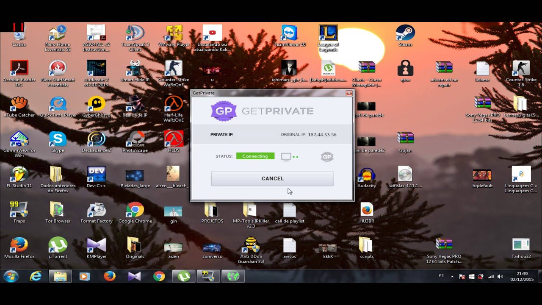
Task: Switch to µTorrent on taskbar
Action: pos(183,276)
